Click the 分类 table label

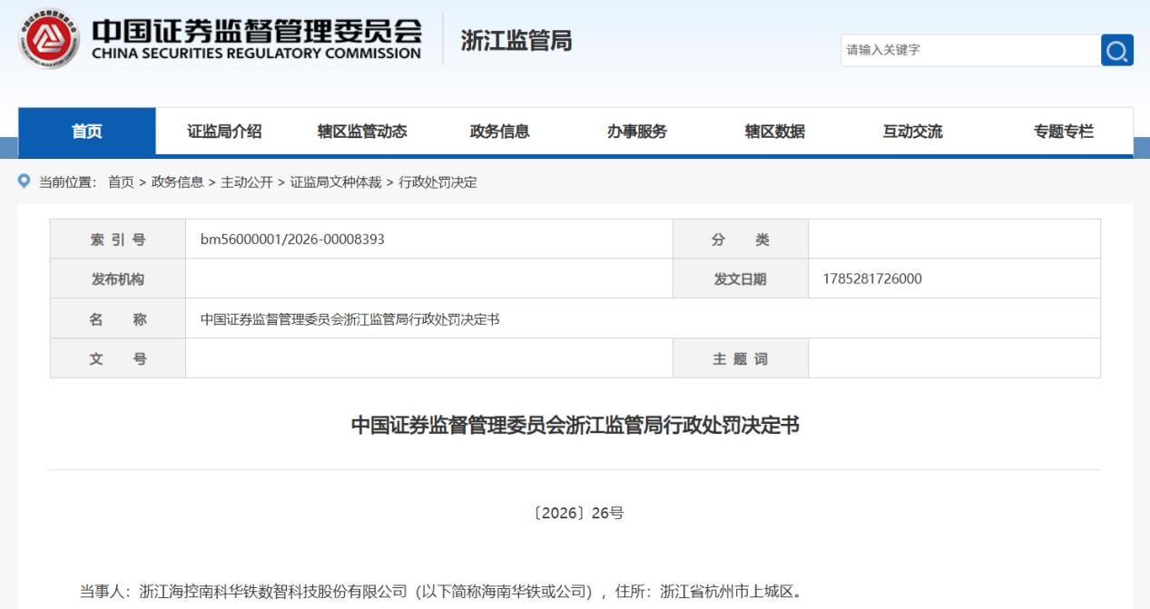(x=741, y=240)
